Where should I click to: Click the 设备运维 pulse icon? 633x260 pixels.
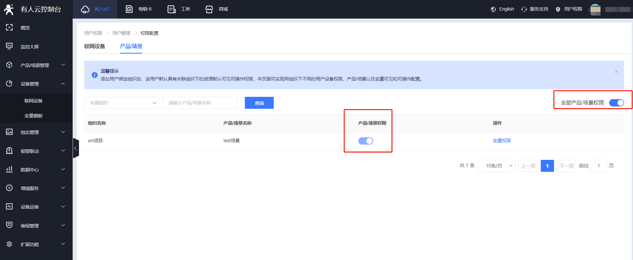pyautogui.click(x=9, y=207)
